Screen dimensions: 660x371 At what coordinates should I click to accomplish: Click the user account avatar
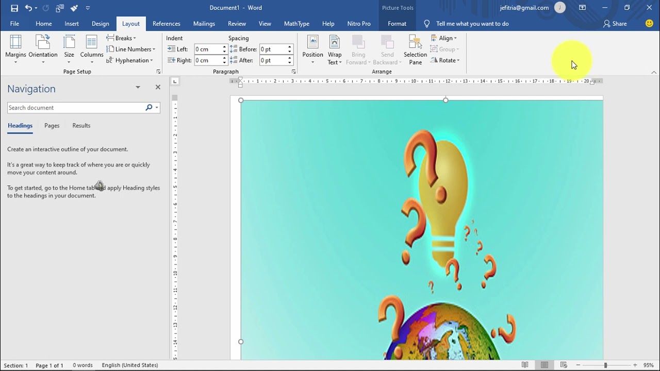click(x=560, y=8)
